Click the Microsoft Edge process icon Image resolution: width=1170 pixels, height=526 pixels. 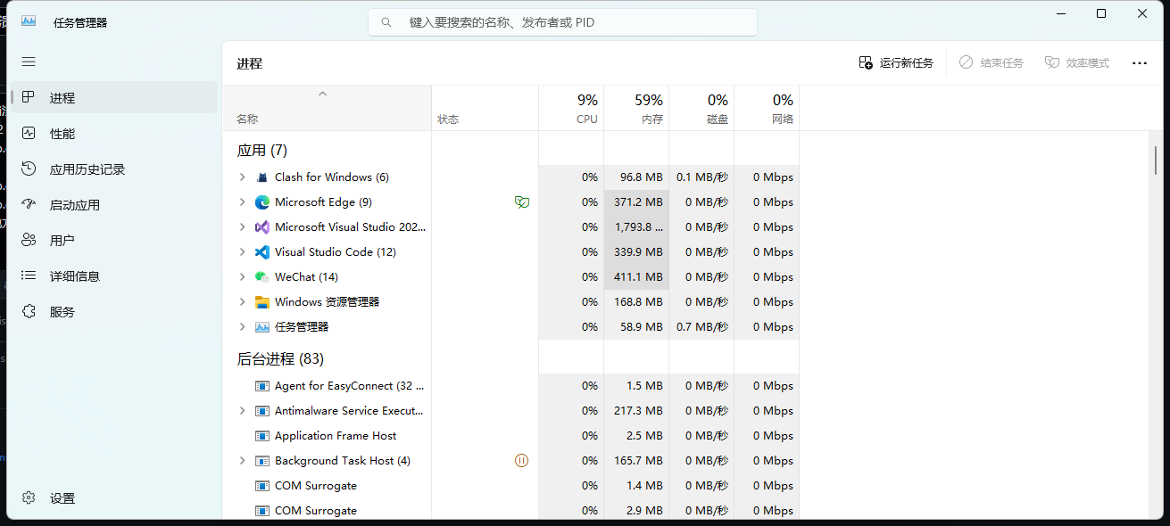tap(262, 202)
